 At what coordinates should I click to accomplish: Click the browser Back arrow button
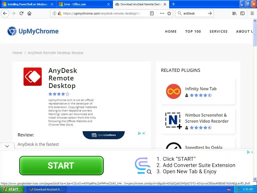tap(5, 13)
